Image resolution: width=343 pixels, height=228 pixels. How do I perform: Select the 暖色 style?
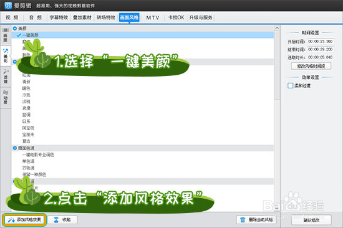26,88
